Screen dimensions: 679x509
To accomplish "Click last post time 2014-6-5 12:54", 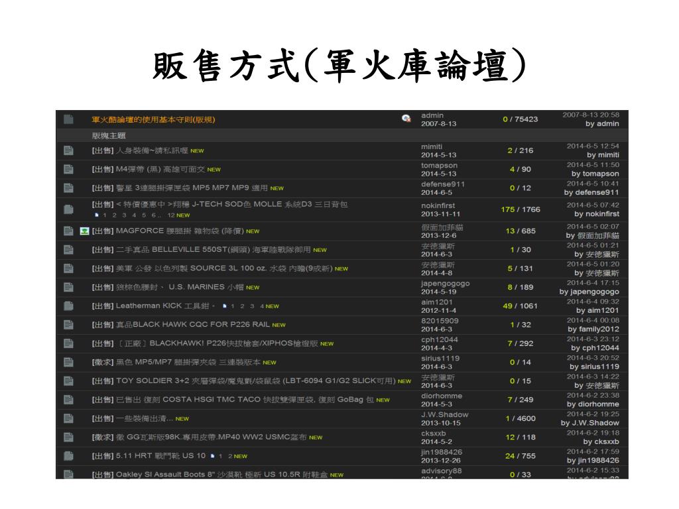I will pos(593,146).
